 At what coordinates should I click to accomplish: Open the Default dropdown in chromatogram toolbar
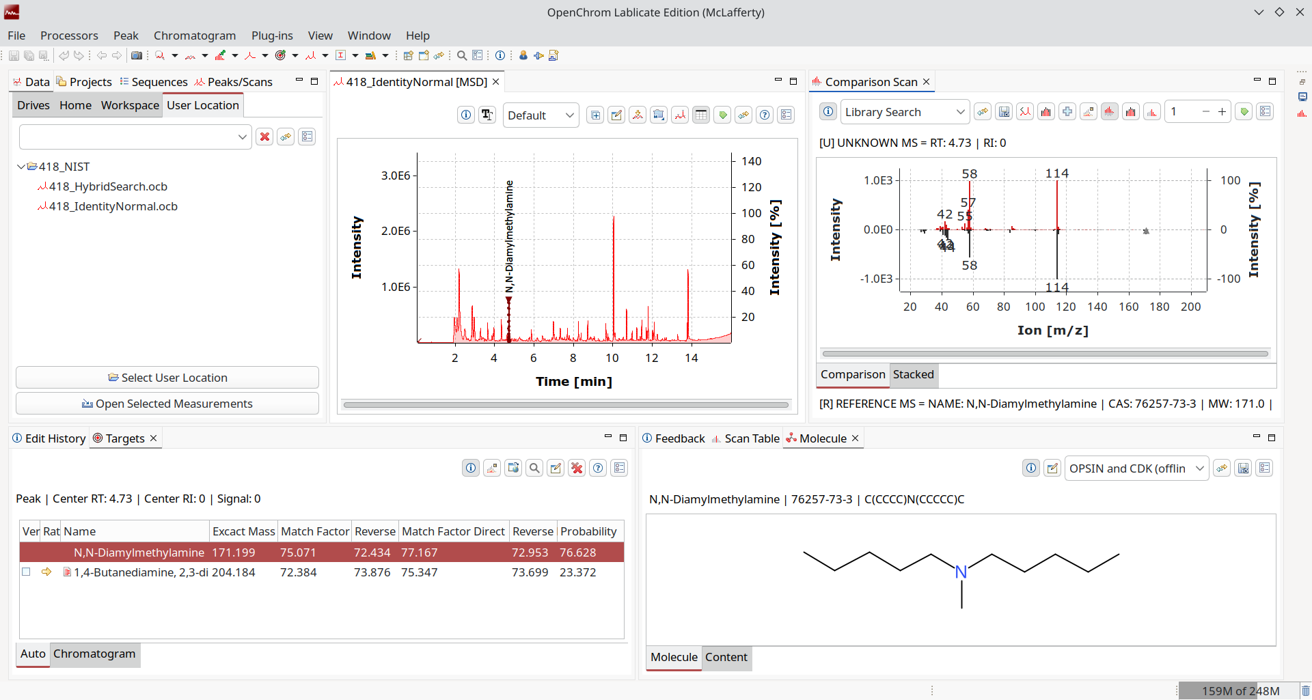pos(541,115)
